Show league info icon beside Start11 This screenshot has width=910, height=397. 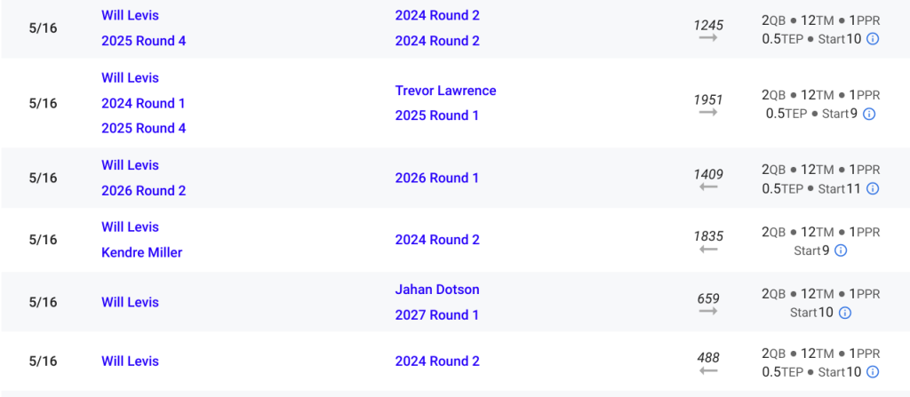click(873, 188)
